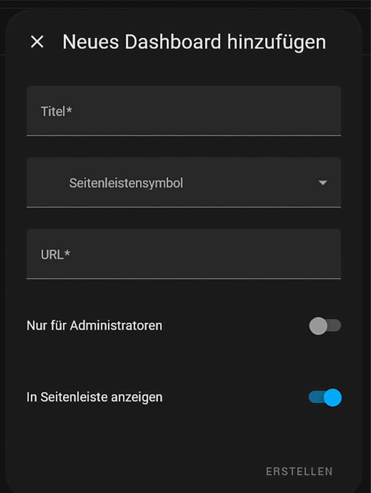The height and width of the screenshot is (493, 371).
Task: Click the In Seitenleiste anzeigen label
Action: 94,397
